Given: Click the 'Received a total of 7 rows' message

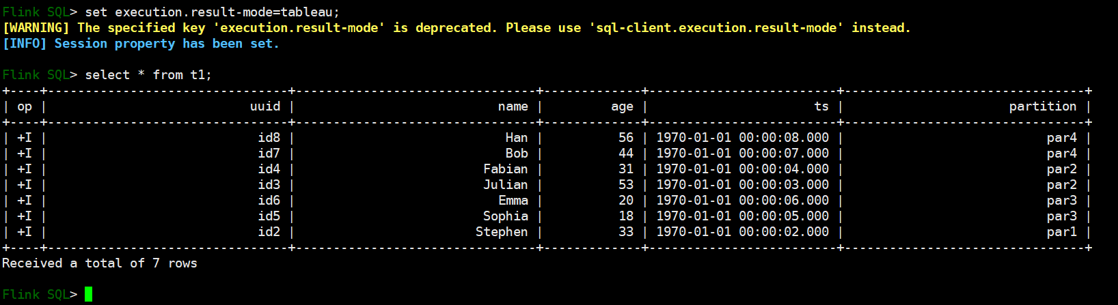Looking at the screenshot, I should coord(100,263).
